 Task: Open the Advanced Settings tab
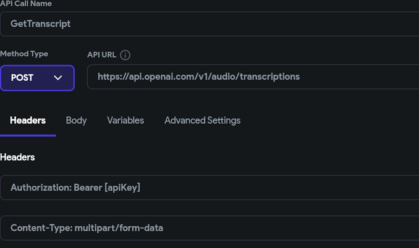click(x=202, y=120)
